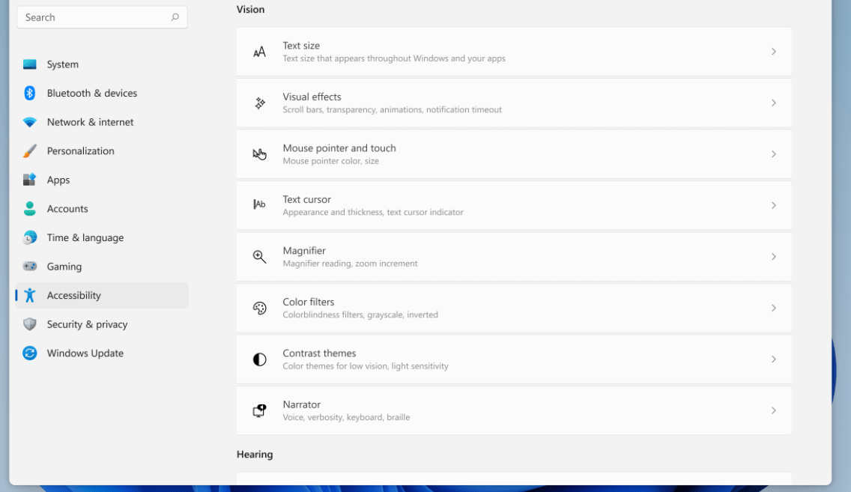Screen dimensions: 851x492
Task: Open System settings category
Action: point(63,64)
